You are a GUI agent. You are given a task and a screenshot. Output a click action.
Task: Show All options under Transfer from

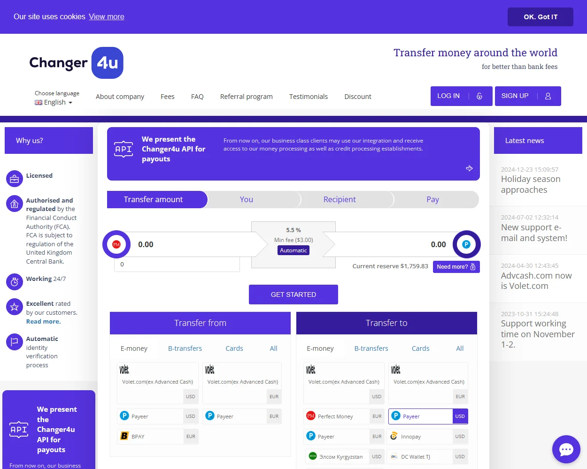(x=274, y=348)
